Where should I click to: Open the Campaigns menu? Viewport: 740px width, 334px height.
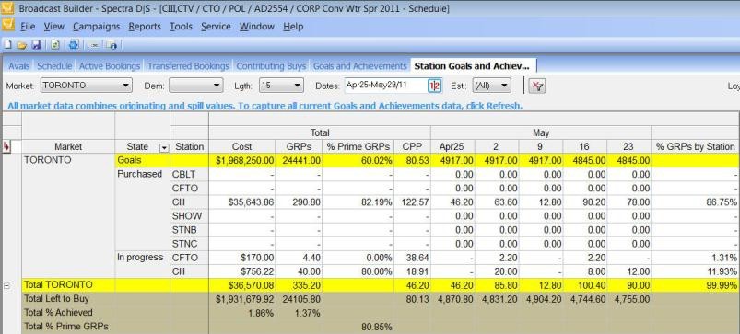pos(96,27)
